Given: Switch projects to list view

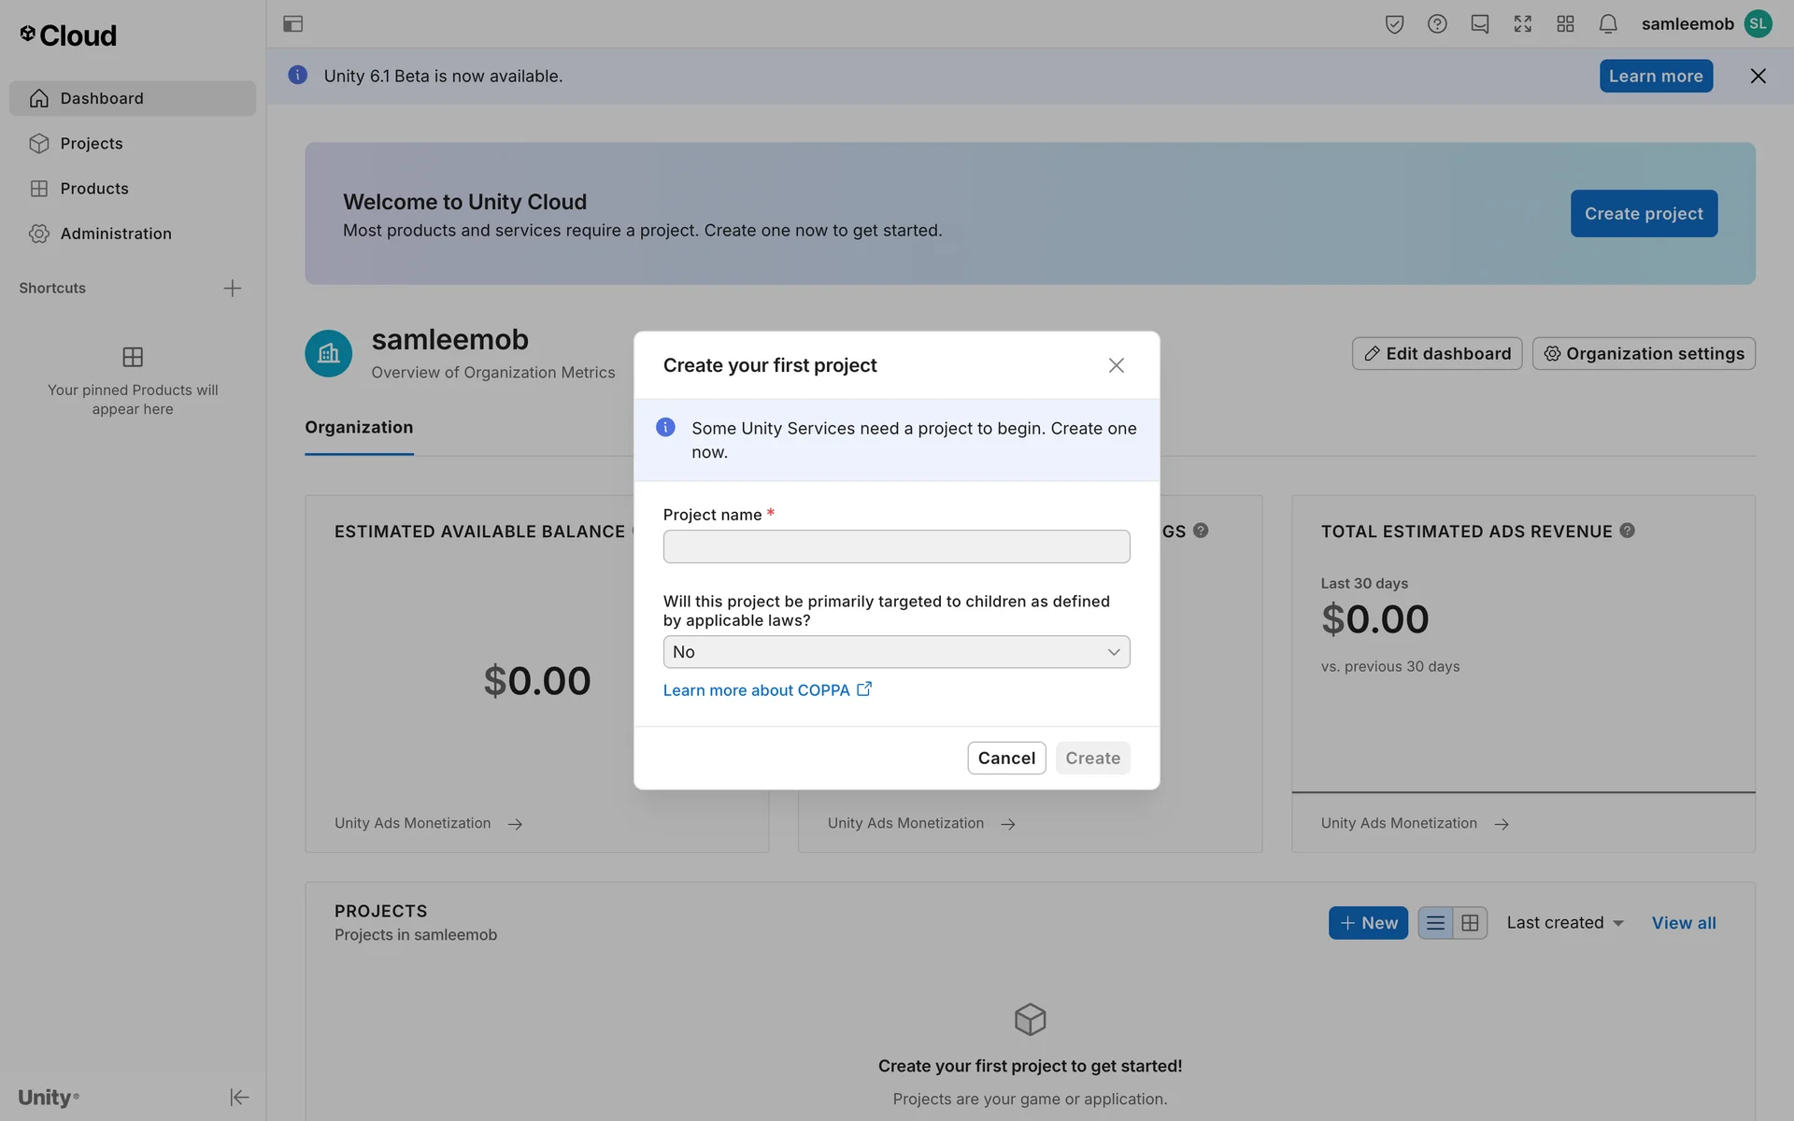Looking at the screenshot, I should [1435, 923].
